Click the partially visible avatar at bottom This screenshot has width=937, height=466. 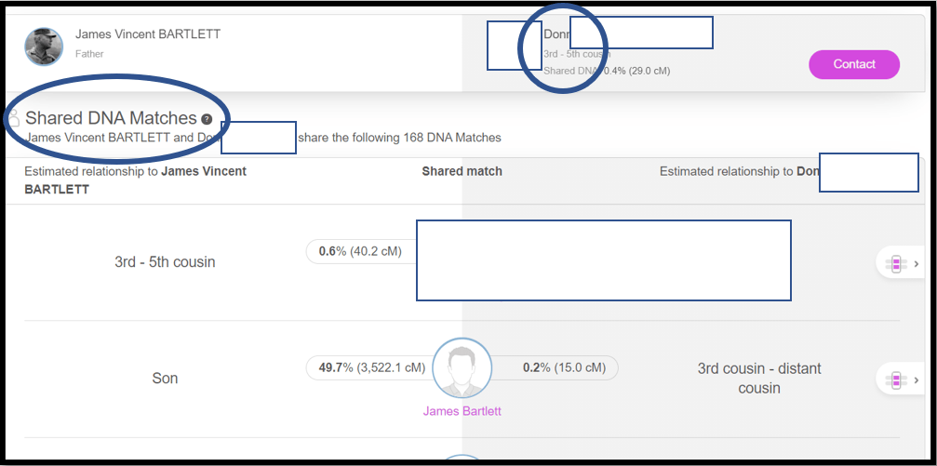click(x=462, y=460)
